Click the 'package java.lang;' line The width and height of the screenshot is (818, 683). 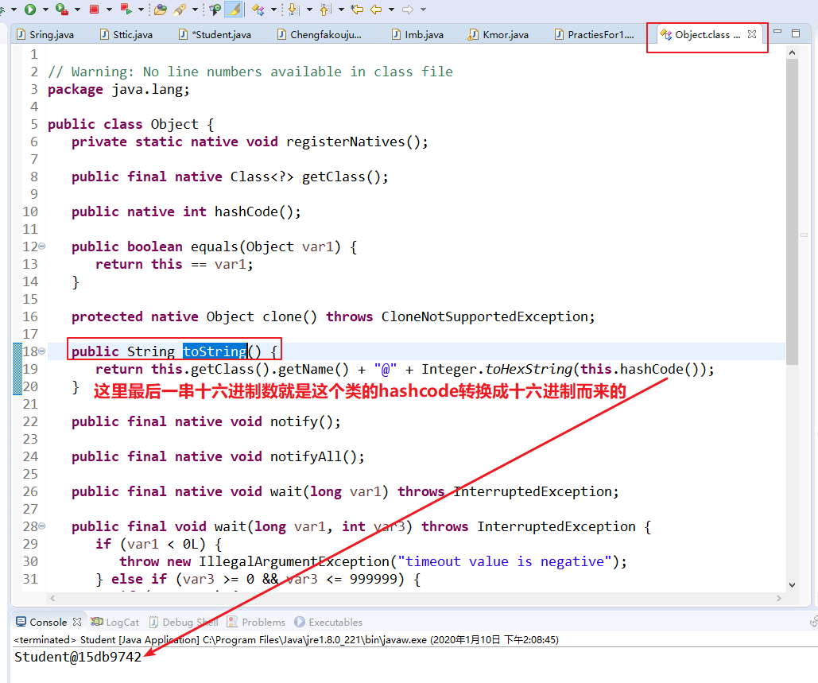118,89
